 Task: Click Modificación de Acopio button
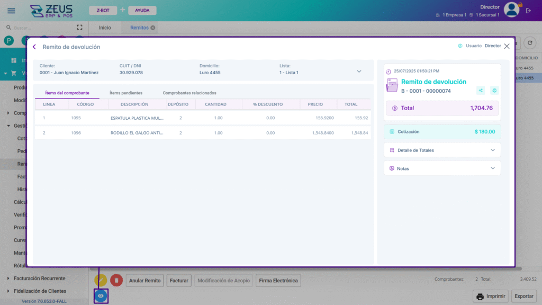(224, 281)
